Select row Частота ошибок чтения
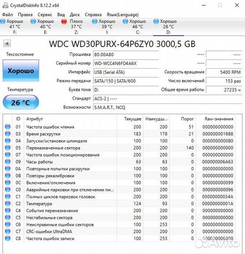The width and height of the screenshot is (245, 254). pos(119,127)
